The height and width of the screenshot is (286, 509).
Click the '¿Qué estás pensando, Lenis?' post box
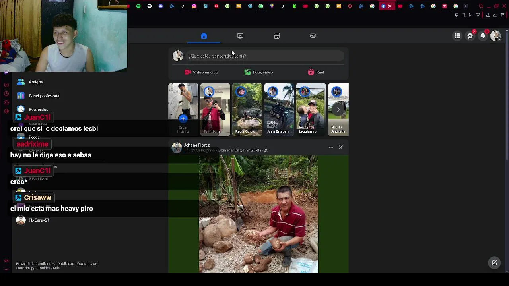(266, 56)
